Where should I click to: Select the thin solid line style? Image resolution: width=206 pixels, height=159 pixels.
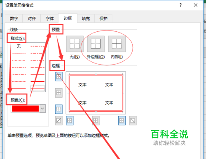(x=19, y=88)
